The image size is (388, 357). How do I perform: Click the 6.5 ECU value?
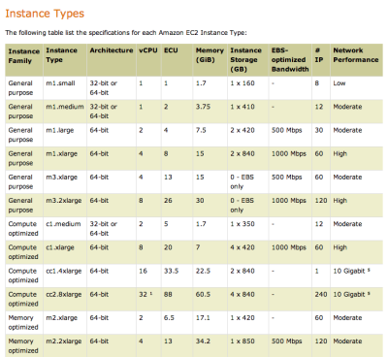pyautogui.click(x=169, y=318)
